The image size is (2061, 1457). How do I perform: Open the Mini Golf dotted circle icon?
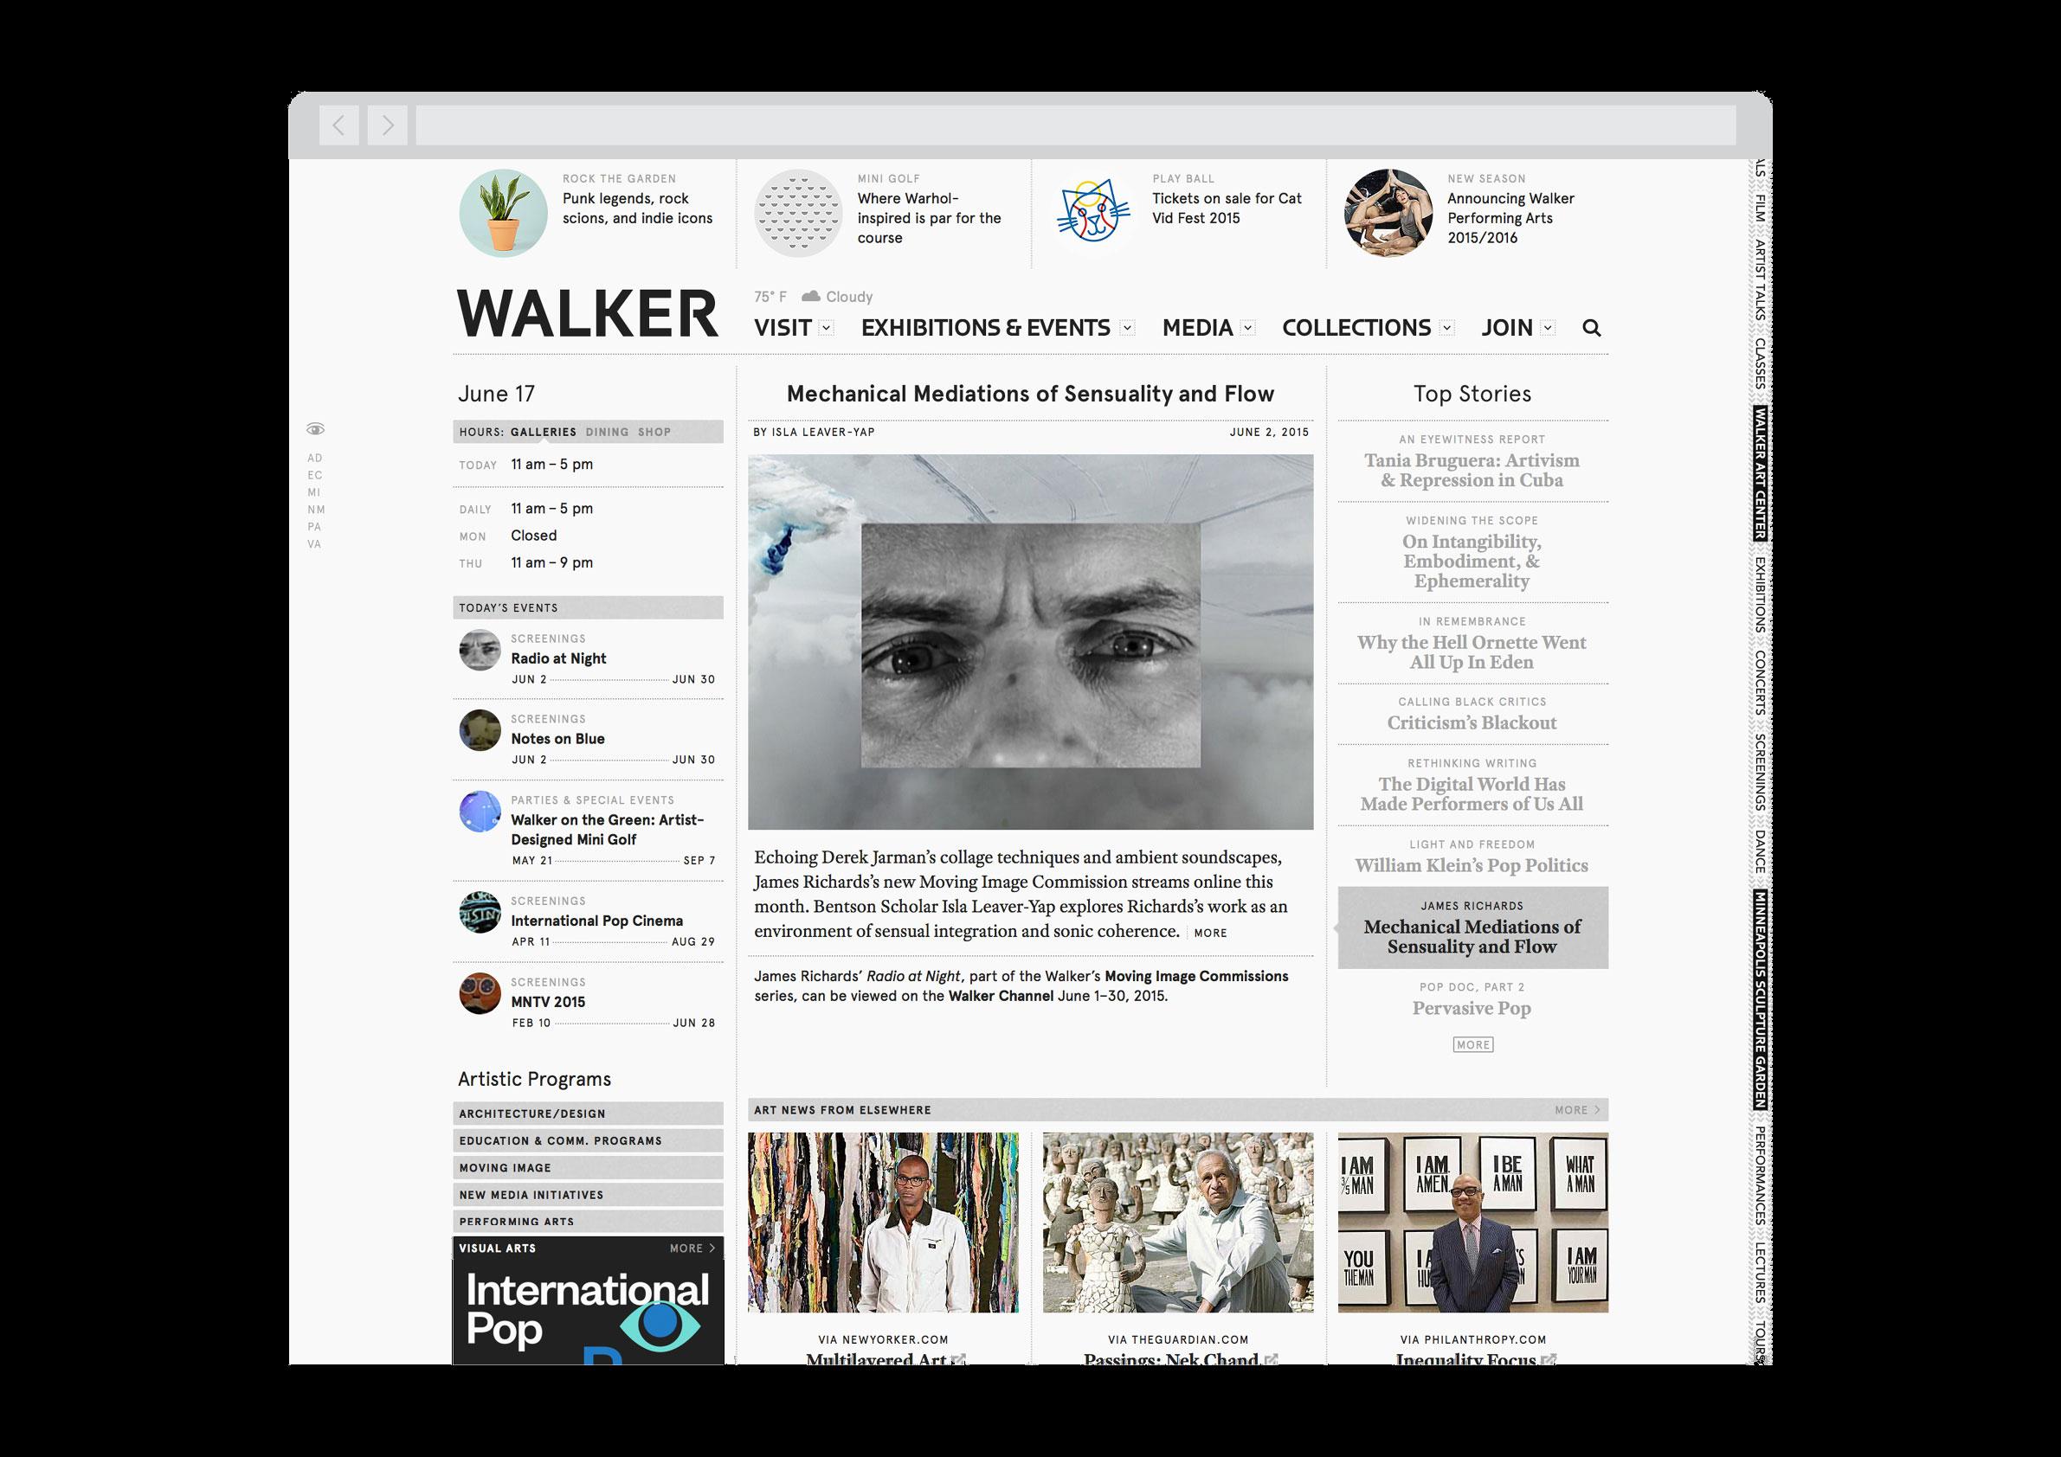[797, 214]
